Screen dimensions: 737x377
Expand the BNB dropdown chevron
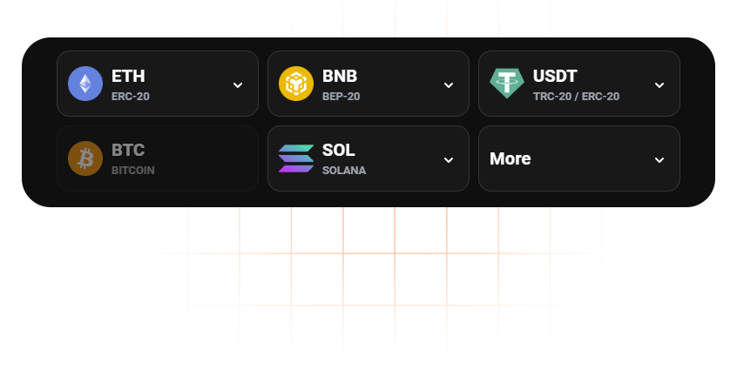(x=449, y=84)
